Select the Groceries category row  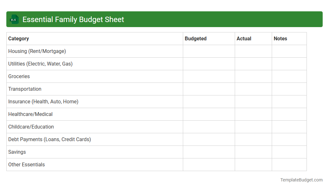click(19, 76)
